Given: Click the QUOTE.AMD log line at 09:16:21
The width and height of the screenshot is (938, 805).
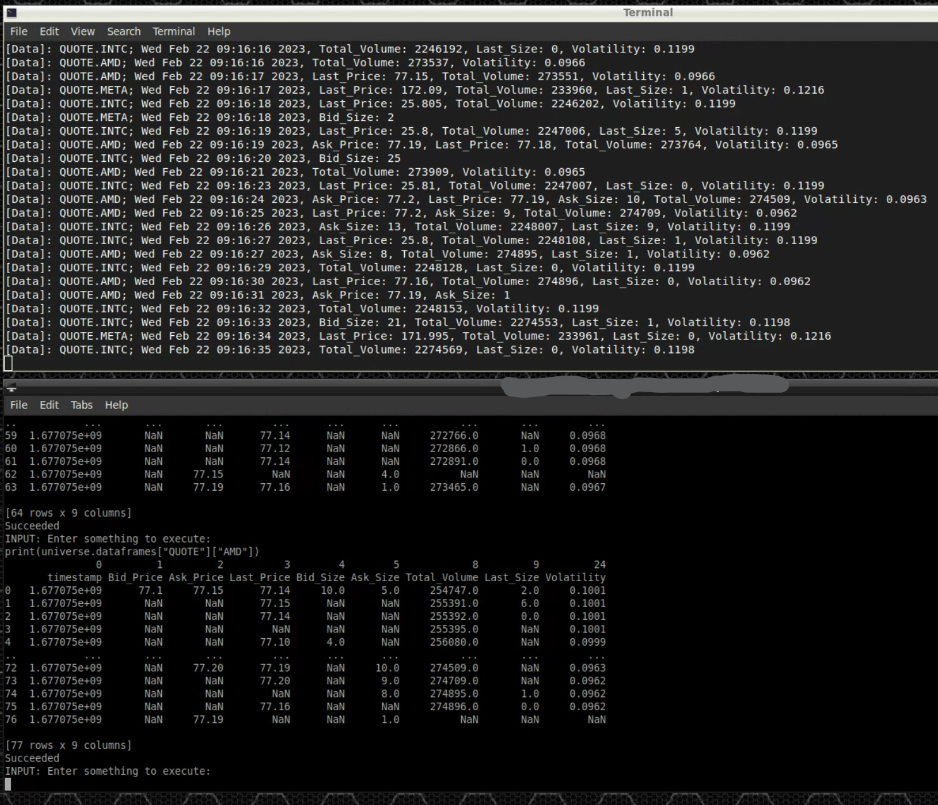Looking at the screenshot, I should point(295,172).
